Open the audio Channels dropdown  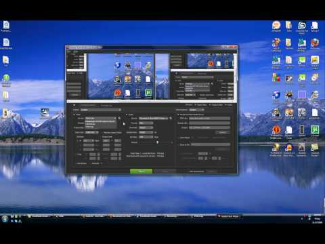pyautogui.click(x=146, y=127)
